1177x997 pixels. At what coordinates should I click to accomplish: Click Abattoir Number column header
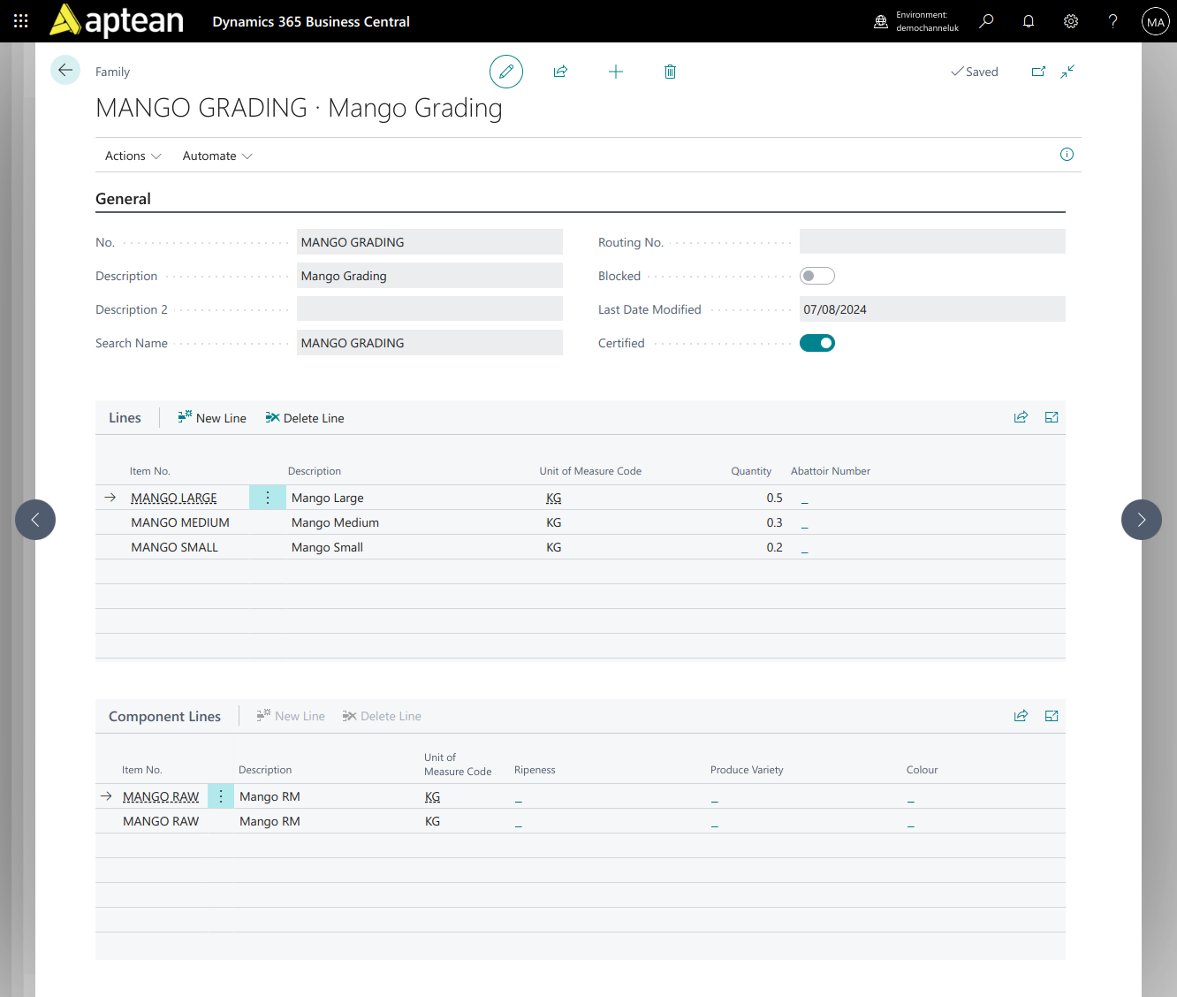point(831,471)
